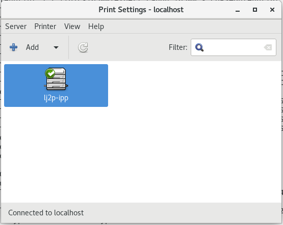This screenshot has width=283, height=225.
Task: Select the lj2p-ipp printer icon
Action: click(56, 79)
